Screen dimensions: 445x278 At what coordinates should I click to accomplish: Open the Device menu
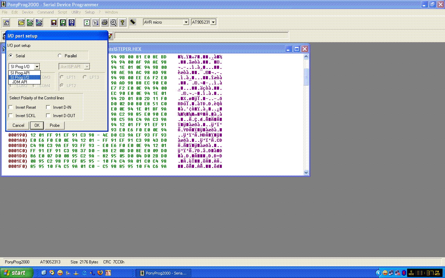click(x=27, y=12)
